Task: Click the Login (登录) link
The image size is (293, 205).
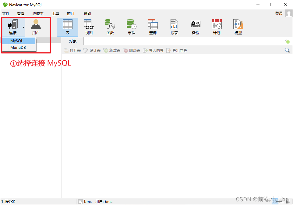Action: click(279, 13)
